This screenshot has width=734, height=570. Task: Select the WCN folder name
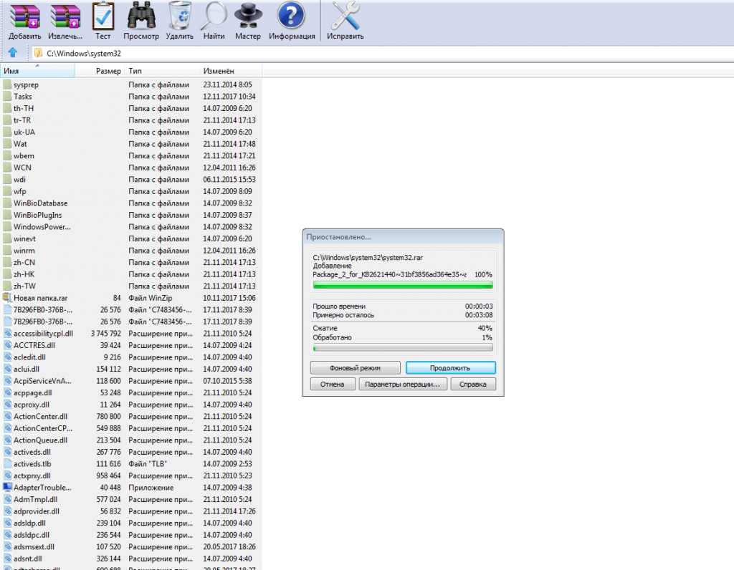click(22, 168)
